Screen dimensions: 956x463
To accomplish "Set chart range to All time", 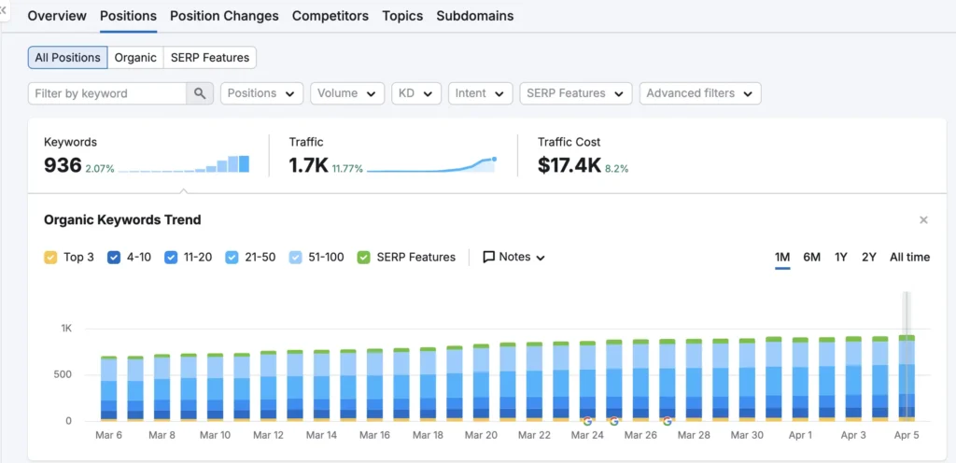I will [x=909, y=257].
